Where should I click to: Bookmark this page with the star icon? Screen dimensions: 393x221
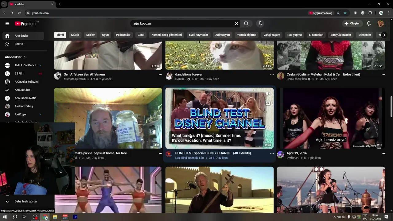tap(345, 13)
